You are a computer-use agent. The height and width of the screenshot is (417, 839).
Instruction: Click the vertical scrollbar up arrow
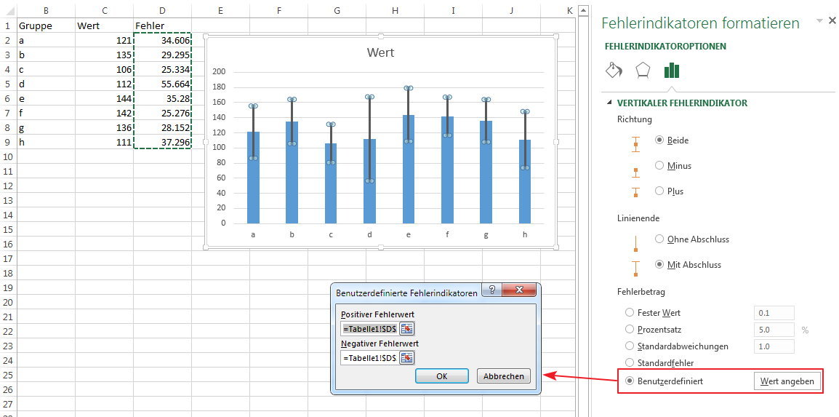pyautogui.click(x=583, y=9)
